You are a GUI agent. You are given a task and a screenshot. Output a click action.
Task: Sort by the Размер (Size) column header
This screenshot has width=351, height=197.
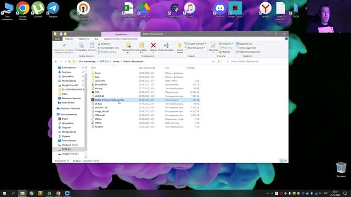[193, 68]
